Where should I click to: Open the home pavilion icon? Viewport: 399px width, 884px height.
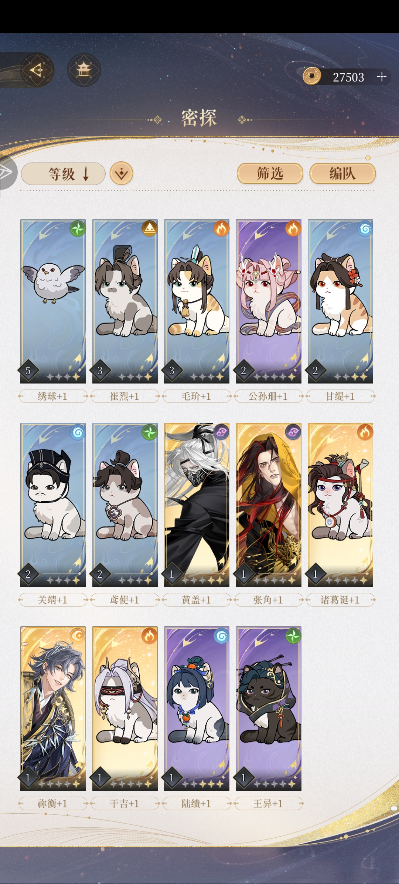tap(84, 70)
